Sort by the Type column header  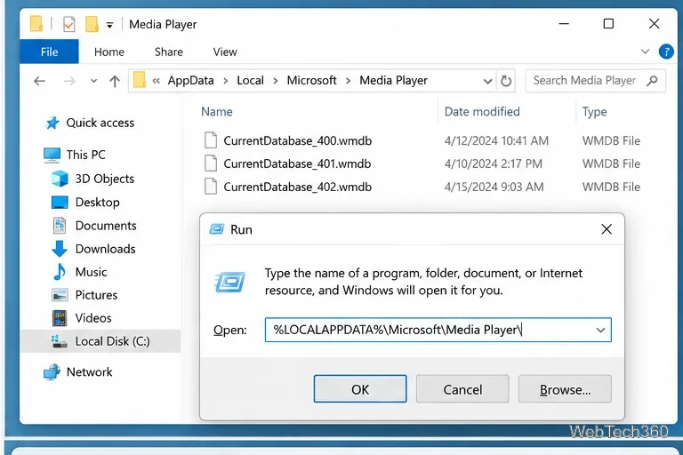pos(595,112)
